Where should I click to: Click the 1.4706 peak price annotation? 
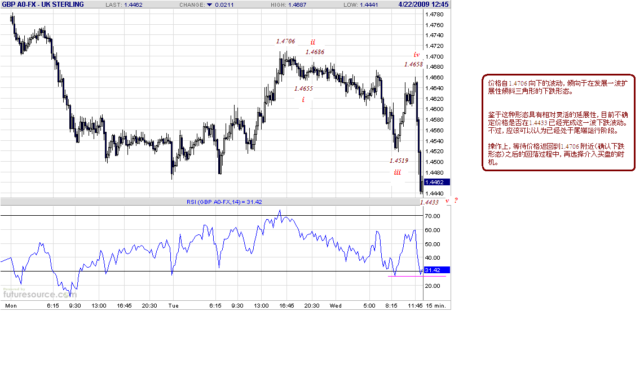(x=285, y=42)
